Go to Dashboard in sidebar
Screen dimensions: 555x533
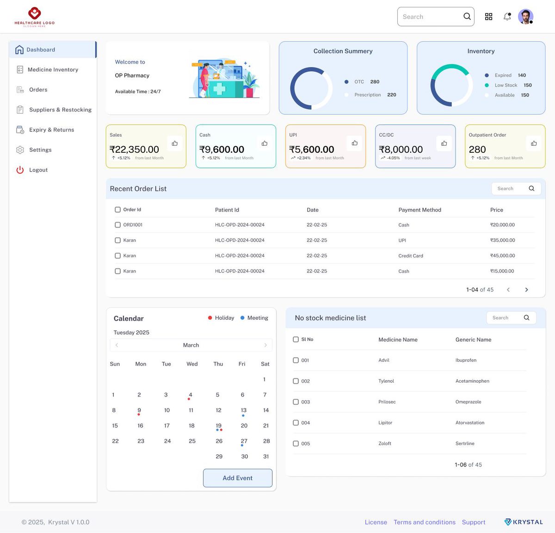(x=52, y=50)
